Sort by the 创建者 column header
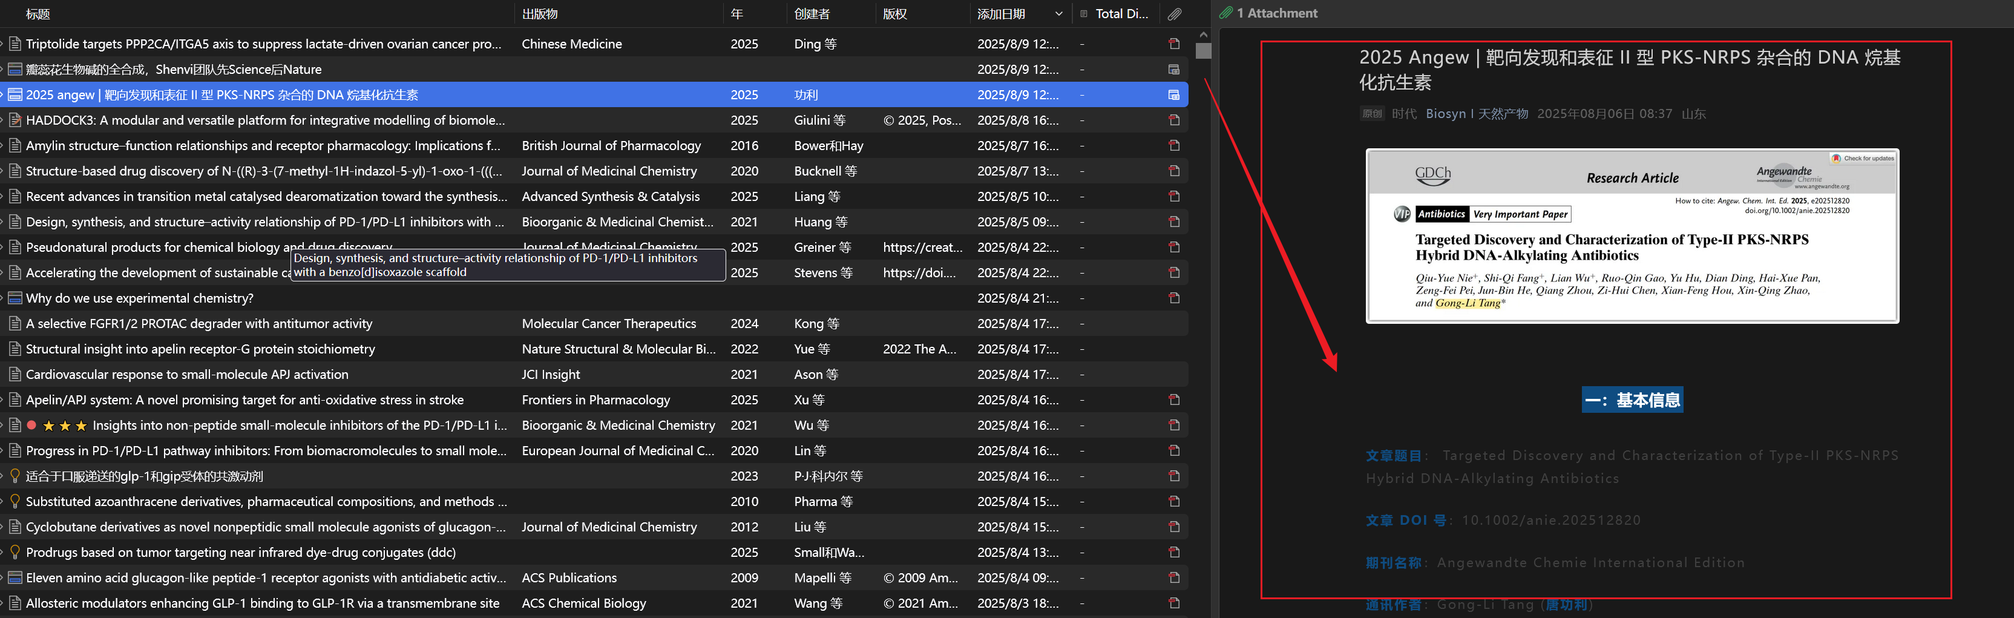The width and height of the screenshot is (2014, 618). [812, 14]
